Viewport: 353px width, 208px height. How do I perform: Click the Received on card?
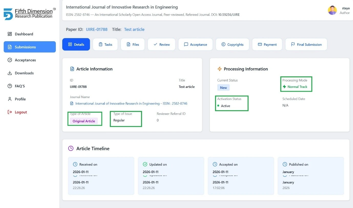(x=101, y=176)
